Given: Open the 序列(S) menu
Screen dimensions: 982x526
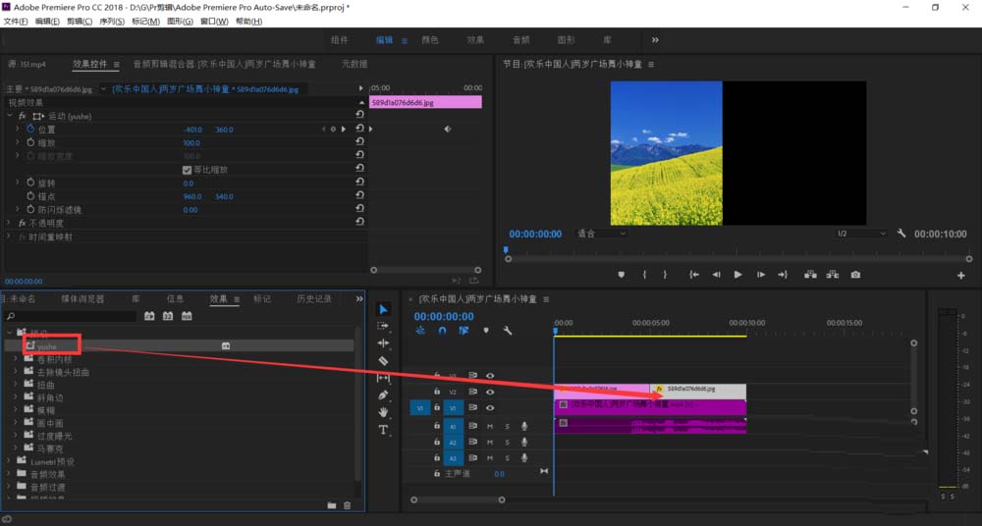Looking at the screenshot, I should pyautogui.click(x=110, y=22).
